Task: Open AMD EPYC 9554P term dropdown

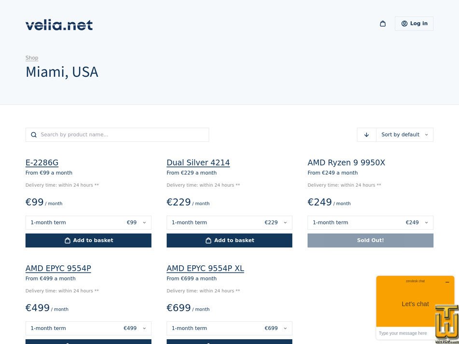Action: (88, 328)
